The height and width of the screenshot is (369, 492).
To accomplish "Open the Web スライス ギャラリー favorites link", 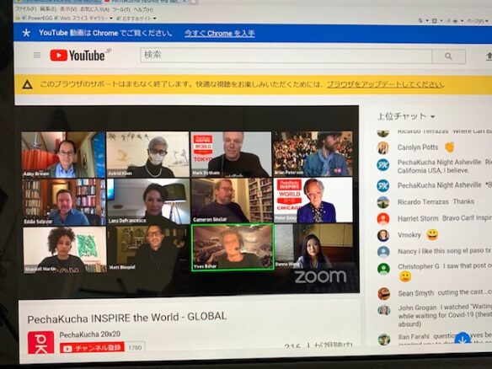I will click(81, 19).
